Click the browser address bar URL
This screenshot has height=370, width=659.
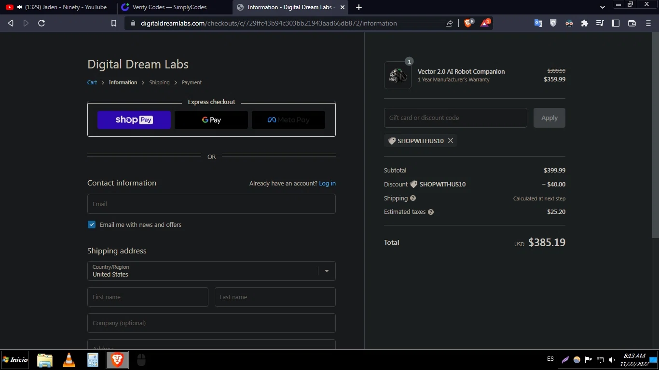click(x=269, y=23)
